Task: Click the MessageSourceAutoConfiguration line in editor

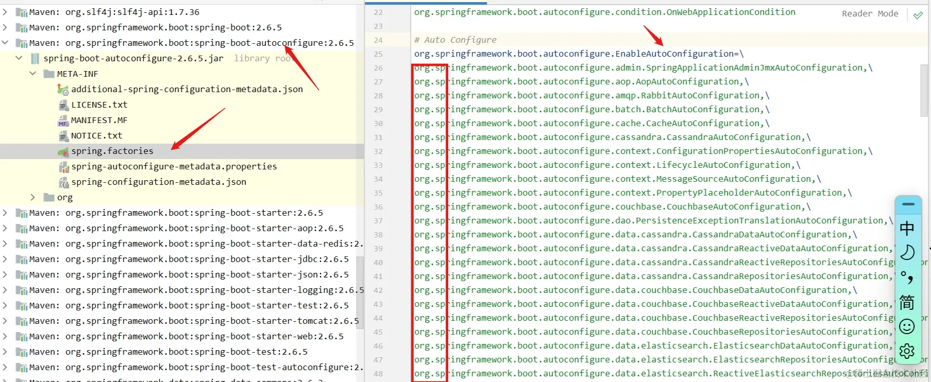Action: click(618, 179)
